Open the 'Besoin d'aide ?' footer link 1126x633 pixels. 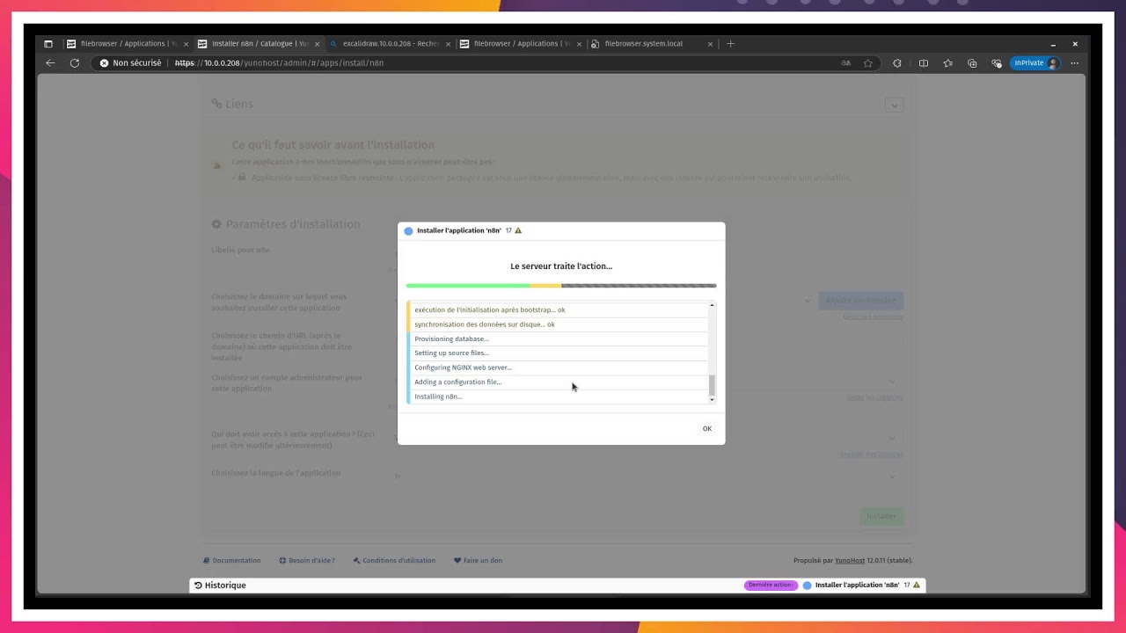coord(307,560)
